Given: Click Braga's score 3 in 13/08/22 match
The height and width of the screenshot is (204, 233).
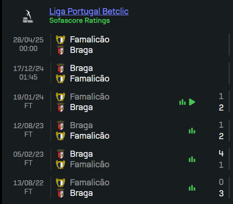Looking at the screenshot, I should pyautogui.click(x=221, y=194).
